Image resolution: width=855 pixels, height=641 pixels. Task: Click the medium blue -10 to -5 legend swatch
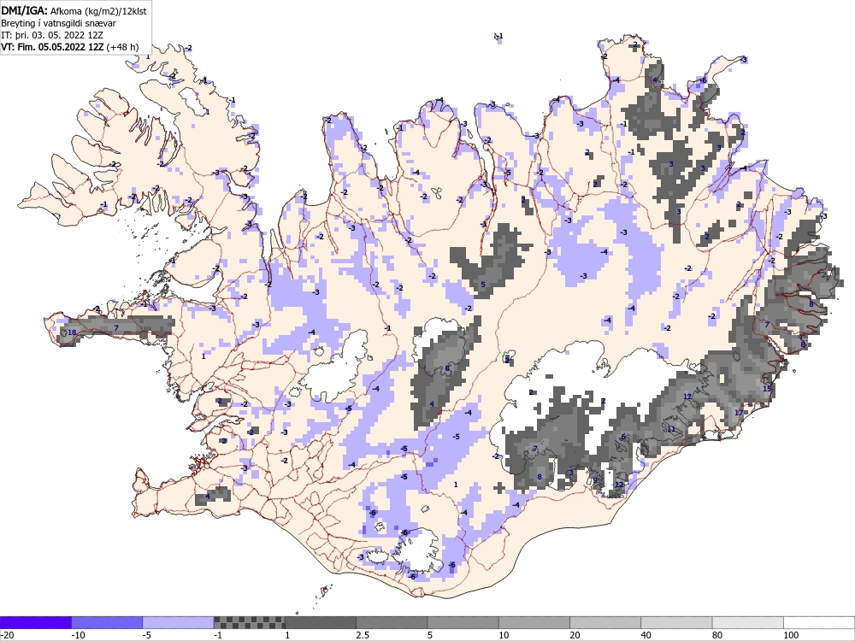click(107, 622)
